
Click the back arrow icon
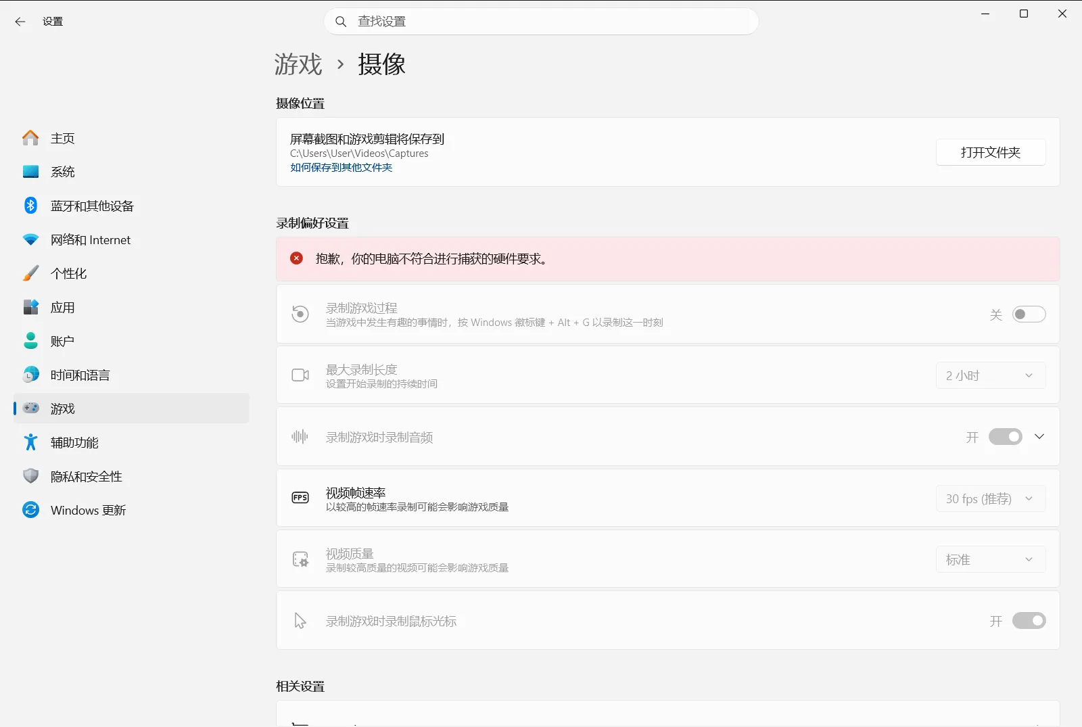[20, 22]
